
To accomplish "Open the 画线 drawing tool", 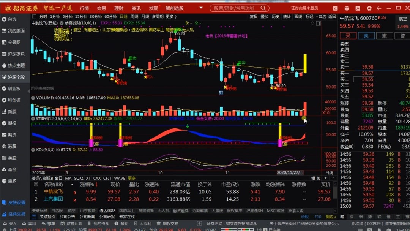I will (x=298, y=16).
